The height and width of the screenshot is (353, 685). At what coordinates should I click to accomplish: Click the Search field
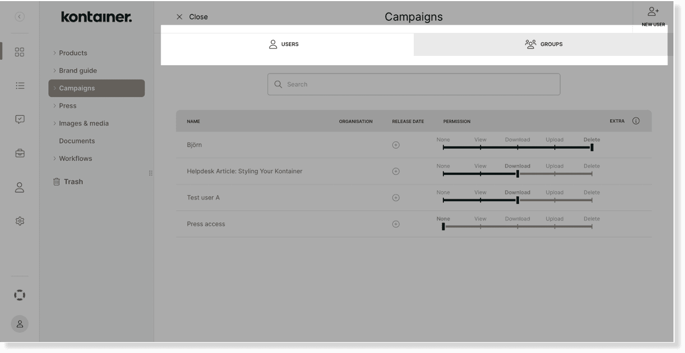pos(414,84)
